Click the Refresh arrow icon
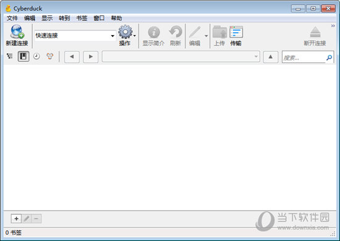 coord(176,32)
